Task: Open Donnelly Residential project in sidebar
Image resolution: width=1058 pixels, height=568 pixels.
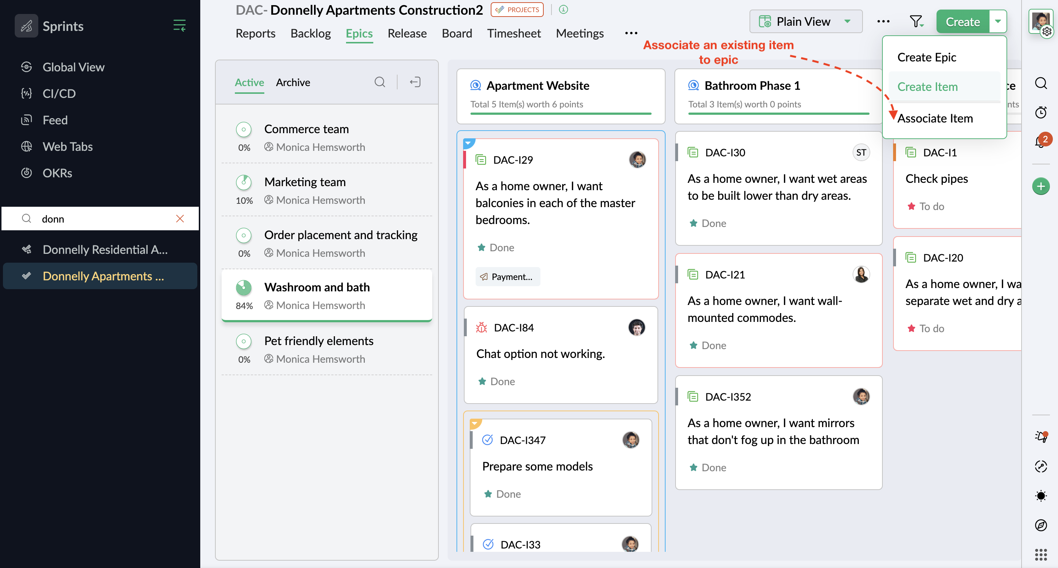Action: pos(105,249)
